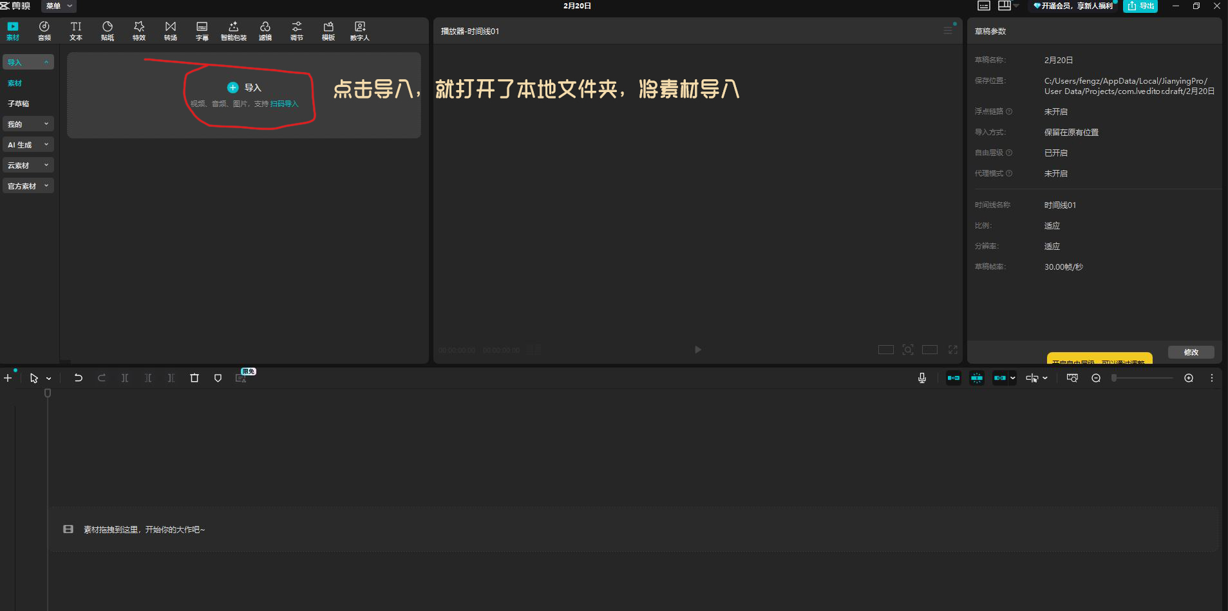Click the microphone recording icon above the timeline

922,378
